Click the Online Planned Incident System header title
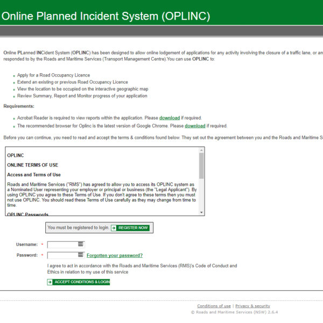The height and width of the screenshot is (323, 323). (x=106, y=16)
